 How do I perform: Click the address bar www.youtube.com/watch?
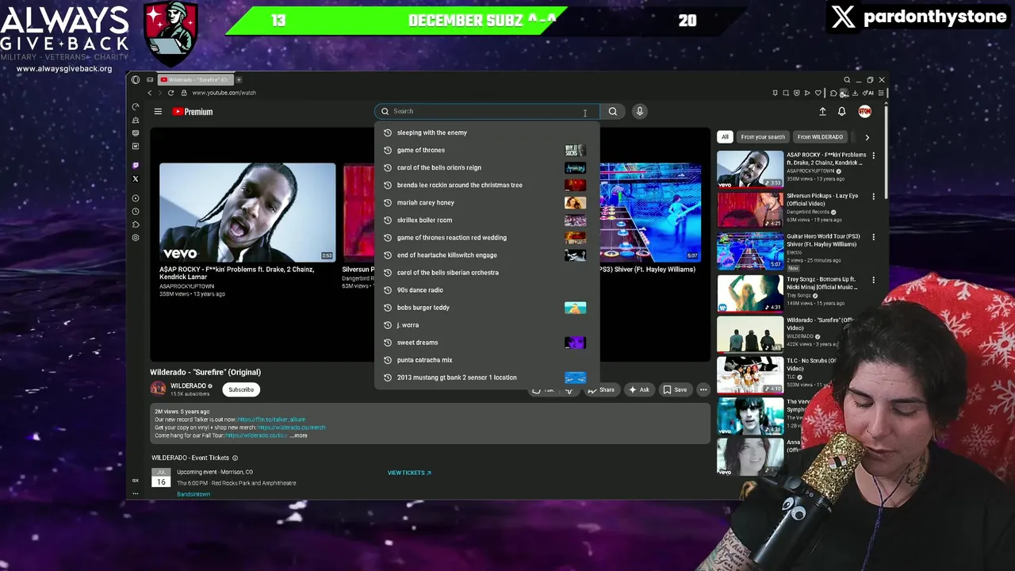pyautogui.click(x=224, y=93)
